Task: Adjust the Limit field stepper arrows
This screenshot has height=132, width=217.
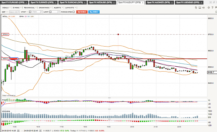Action: (59, 12)
